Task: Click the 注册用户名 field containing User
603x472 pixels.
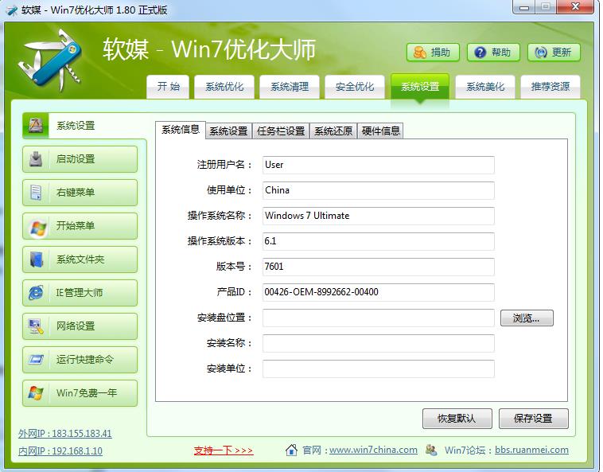Action: coord(379,165)
